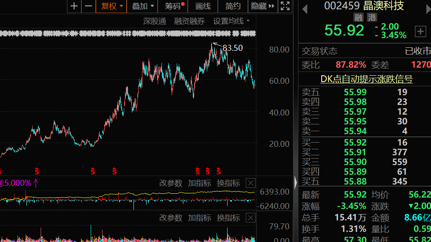Close the second indicator panel
Screen dimensions: 431x242
tap(251, 218)
